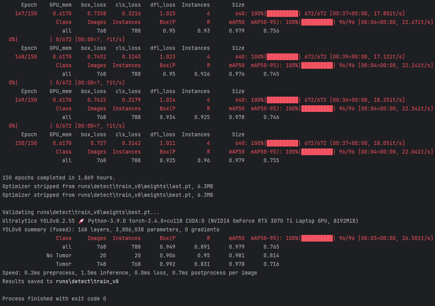The width and height of the screenshot is (435, 306).
Task: Click the Tumor recall value 0.831
Action: point(202,264)
